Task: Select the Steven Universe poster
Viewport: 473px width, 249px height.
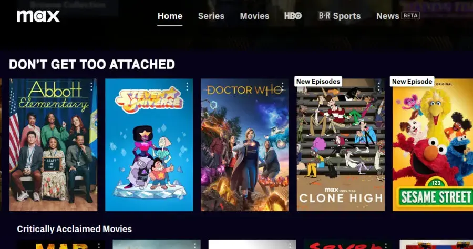Action: pyautogui.click(x=149, y=145)
